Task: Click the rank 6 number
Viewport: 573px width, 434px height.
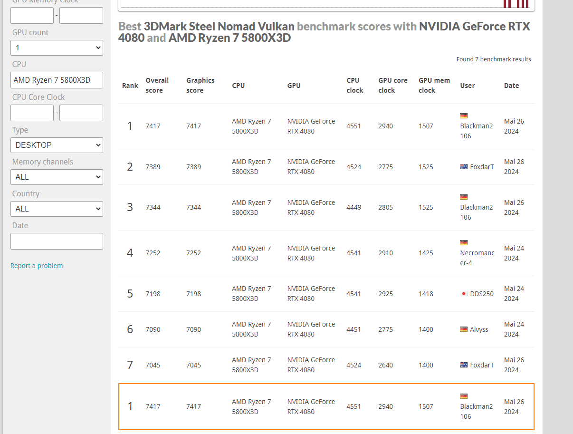Action: tap(130, 329)
